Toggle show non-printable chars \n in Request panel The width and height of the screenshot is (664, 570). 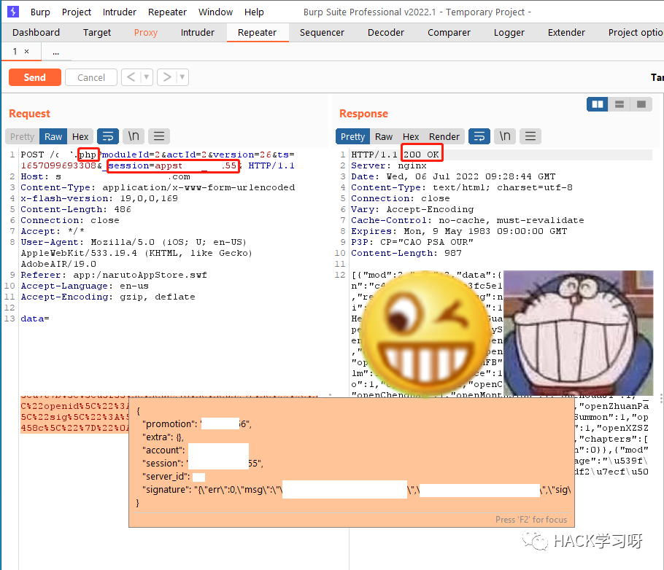(134, 136)
